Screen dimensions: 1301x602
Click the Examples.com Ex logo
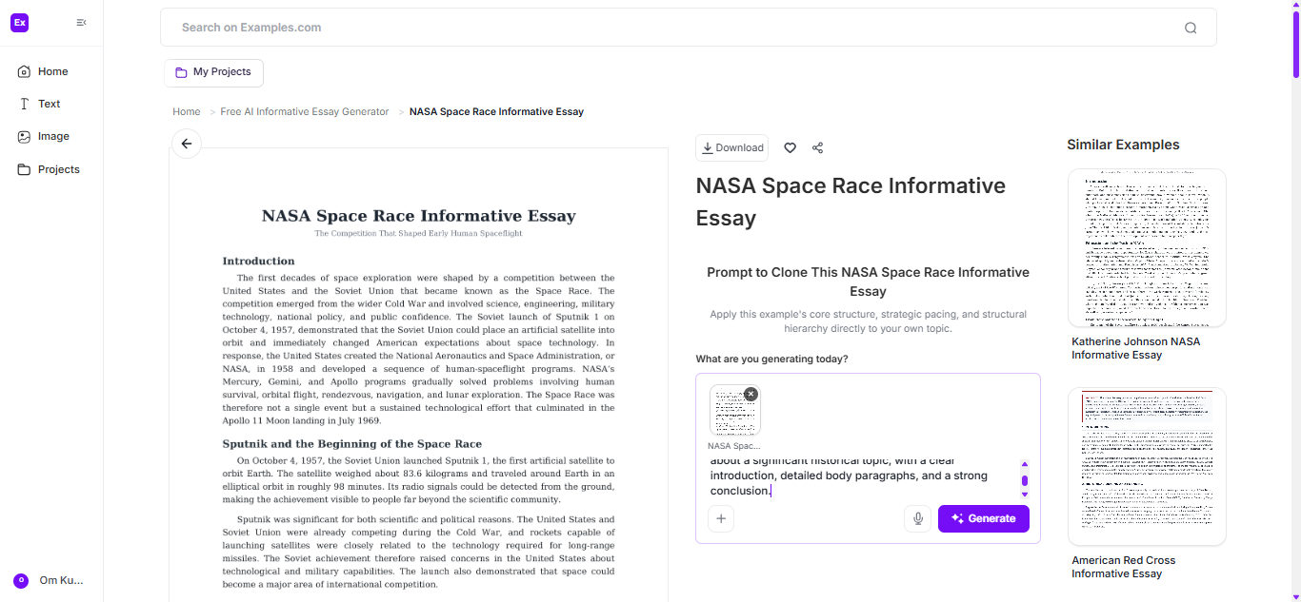click(20, 23)
